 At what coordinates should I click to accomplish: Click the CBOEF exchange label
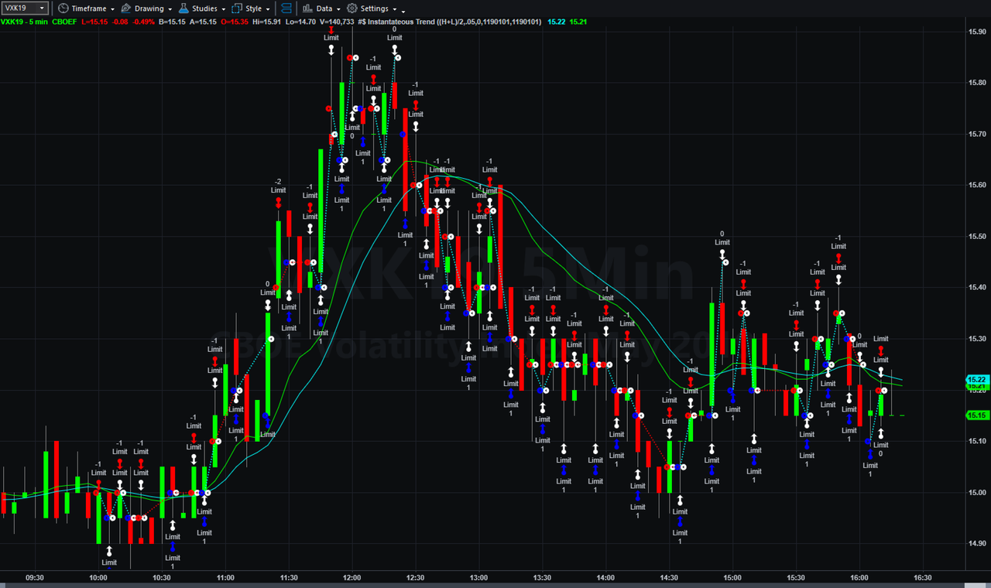click(x=63, y=22)
